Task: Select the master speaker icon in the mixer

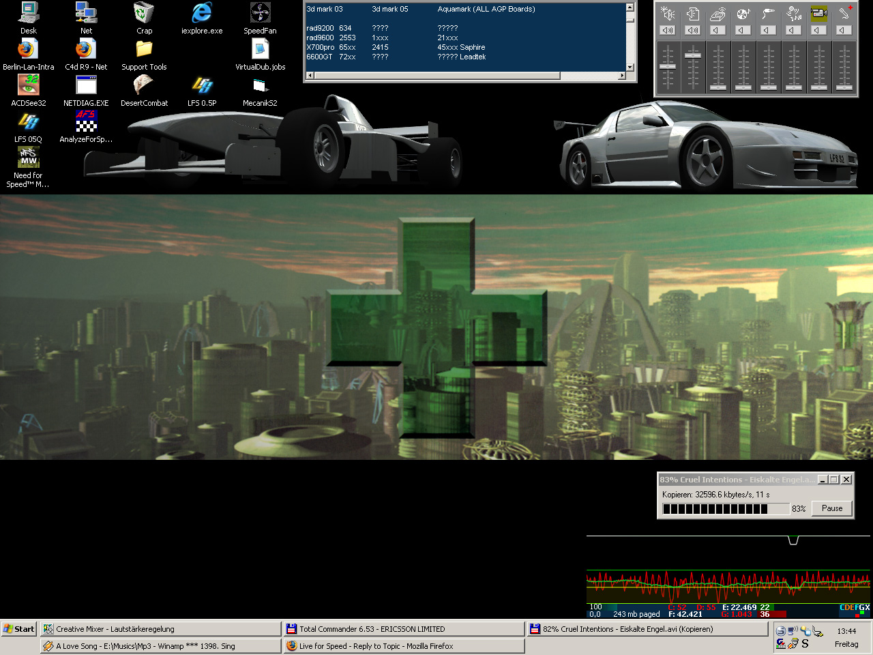Action: point(668,14)
